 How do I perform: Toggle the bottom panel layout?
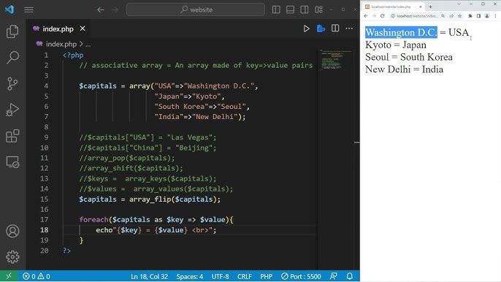pyautogui.click(x=290, y=10)
